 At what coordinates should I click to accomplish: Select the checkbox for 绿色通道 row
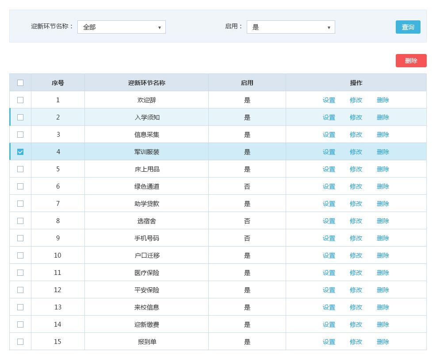[x=20, y=186]
